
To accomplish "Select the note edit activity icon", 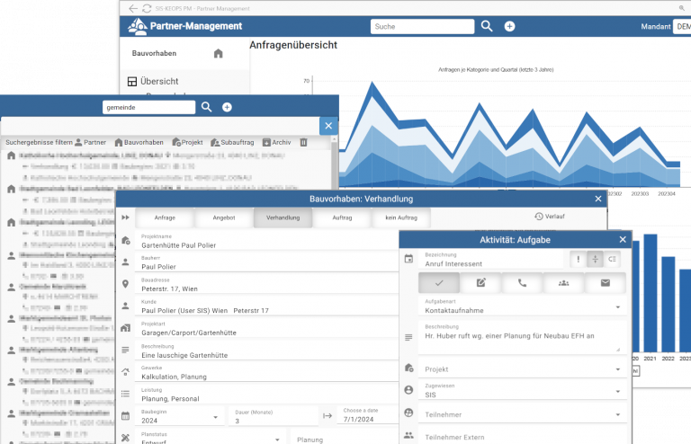I will click(x=480, y=283).
